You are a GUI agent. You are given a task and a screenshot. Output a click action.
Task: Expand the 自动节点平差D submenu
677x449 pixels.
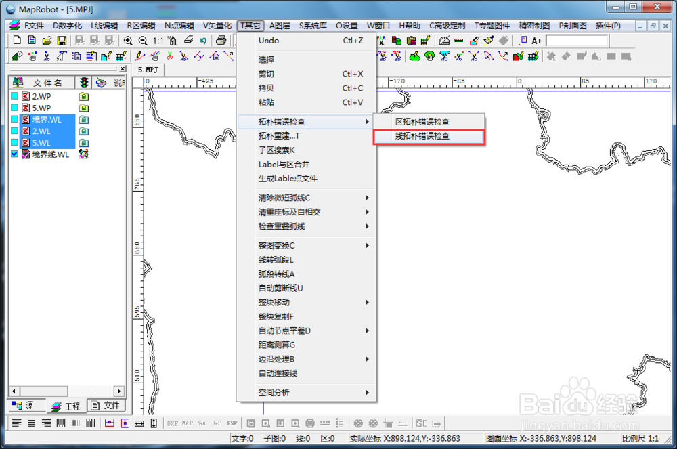306,330
